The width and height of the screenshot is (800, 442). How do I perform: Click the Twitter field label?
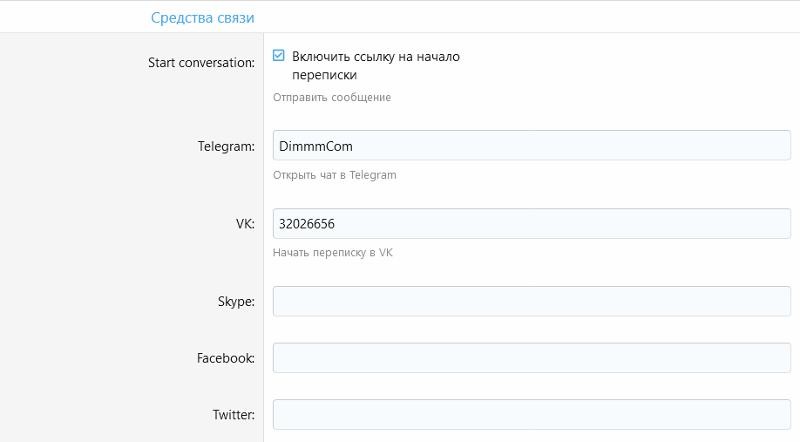pyautogui.click(x=233, y=415)
